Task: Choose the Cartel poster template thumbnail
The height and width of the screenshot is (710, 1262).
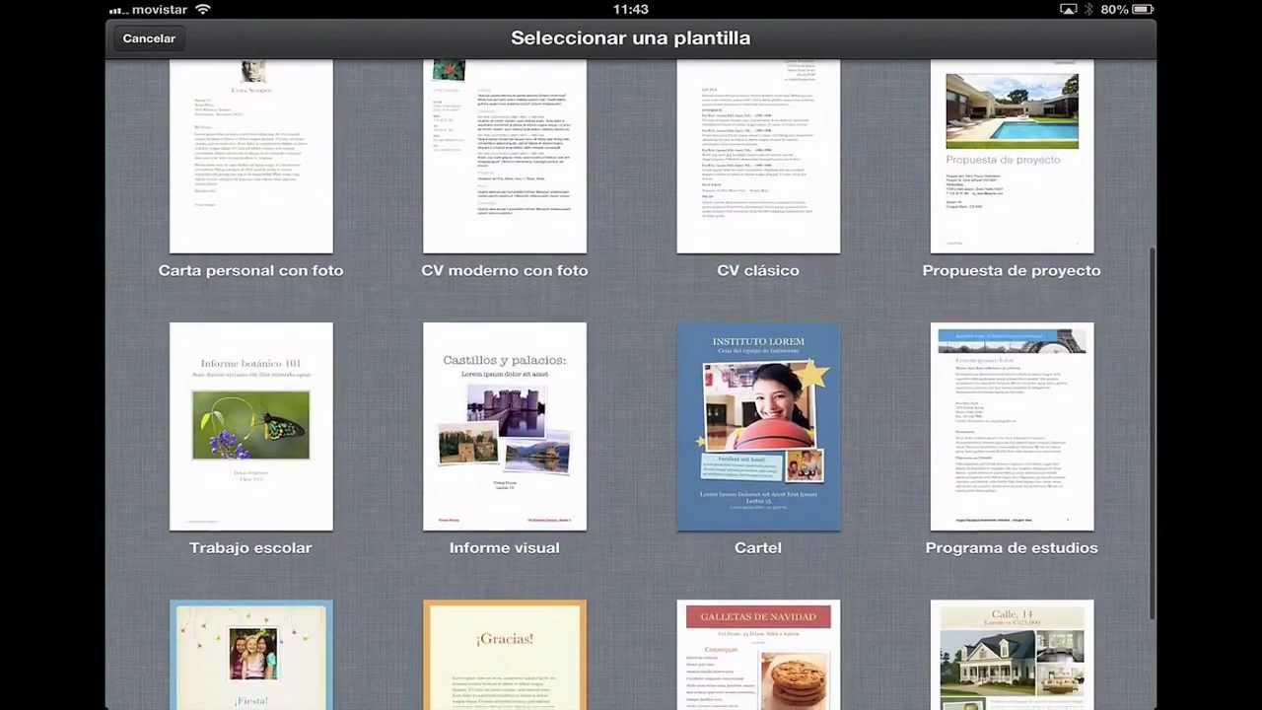Action: pos(758,426)
